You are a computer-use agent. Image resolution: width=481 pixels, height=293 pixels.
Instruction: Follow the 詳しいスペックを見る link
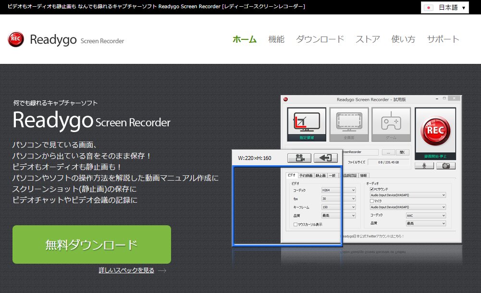(126, 270)
